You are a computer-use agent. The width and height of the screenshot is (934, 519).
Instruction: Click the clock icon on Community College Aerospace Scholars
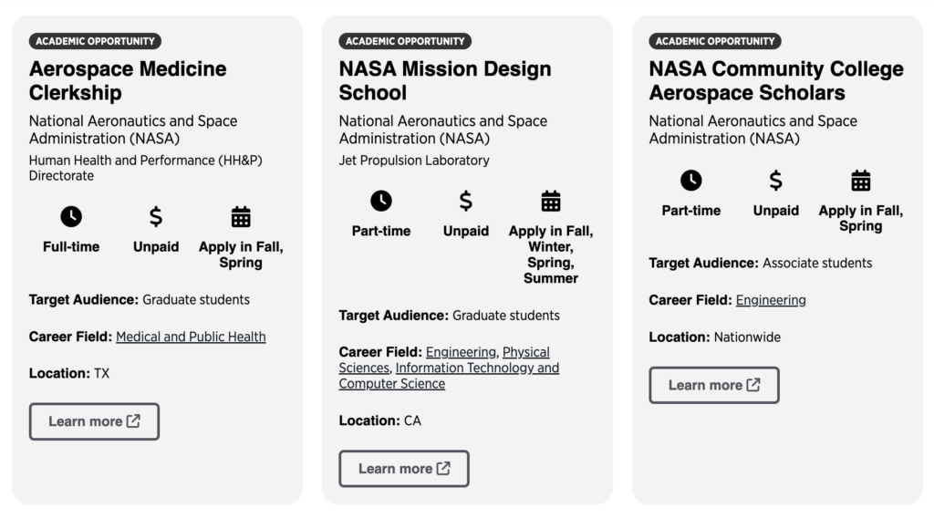[x=691, y=181]
